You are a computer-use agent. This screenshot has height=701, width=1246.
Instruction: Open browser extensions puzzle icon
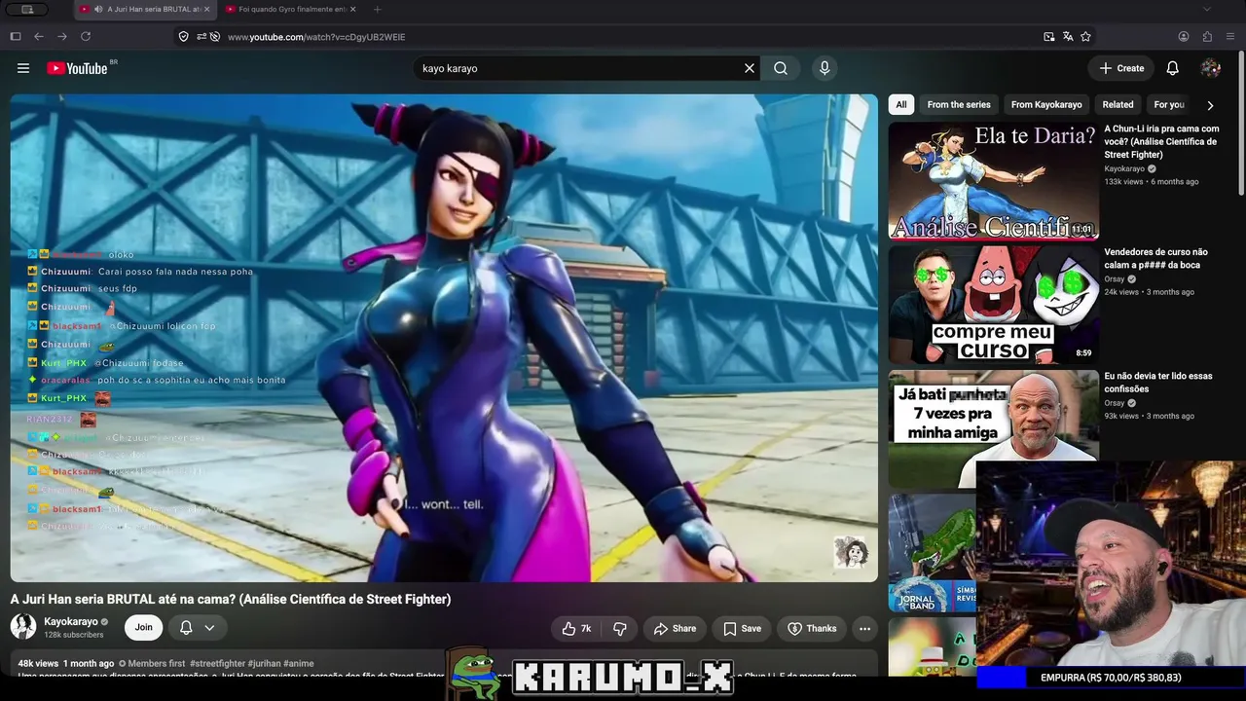tap(1207, 36)
